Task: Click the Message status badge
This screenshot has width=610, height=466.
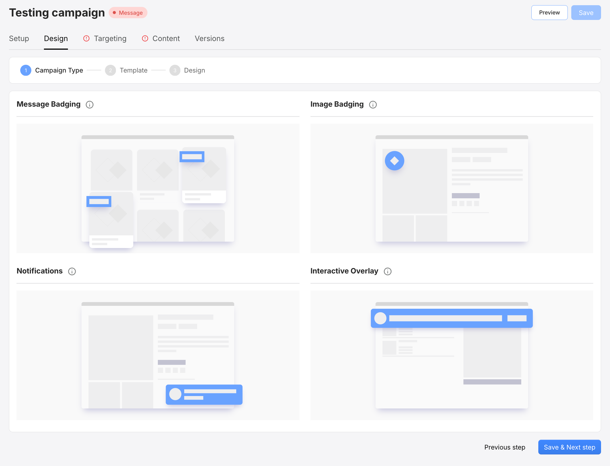Action: 128,13
